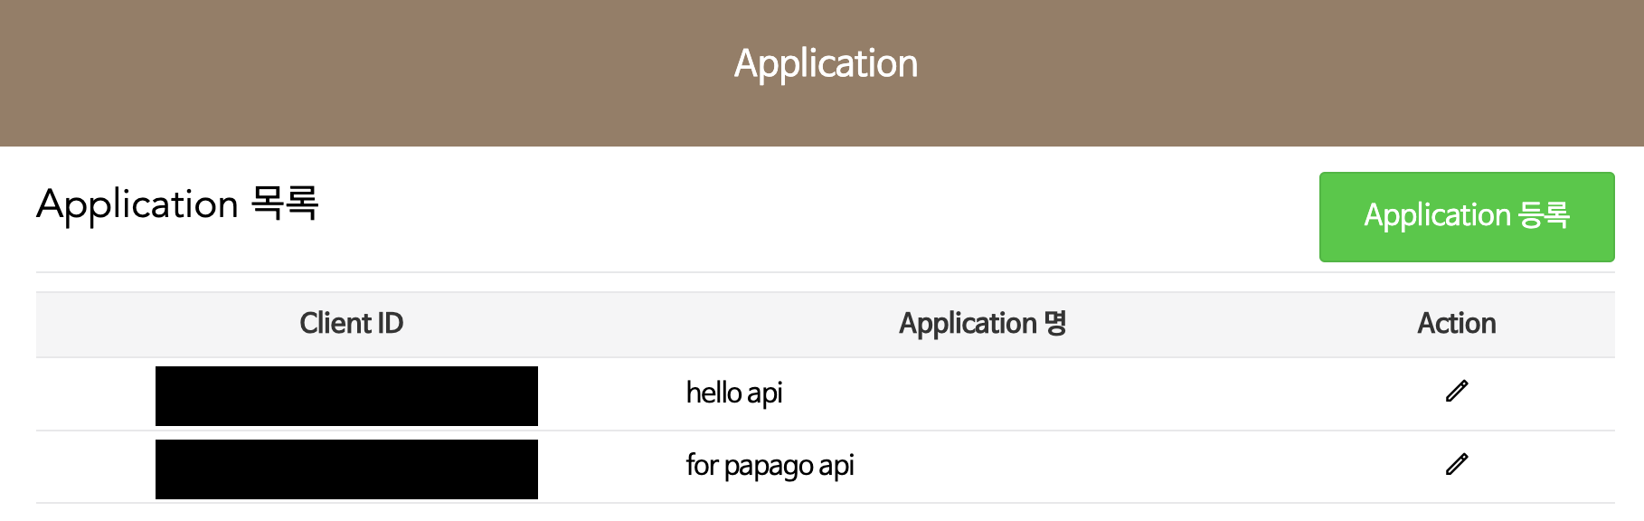Select the Application 명 column header
1644x521 pixels.
[982, 324]
